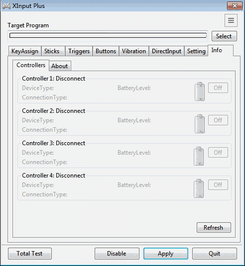The image size is (245, 266).
Task: Select the Buttons tab
Action: pyautogui.click(x=106, y=51)
